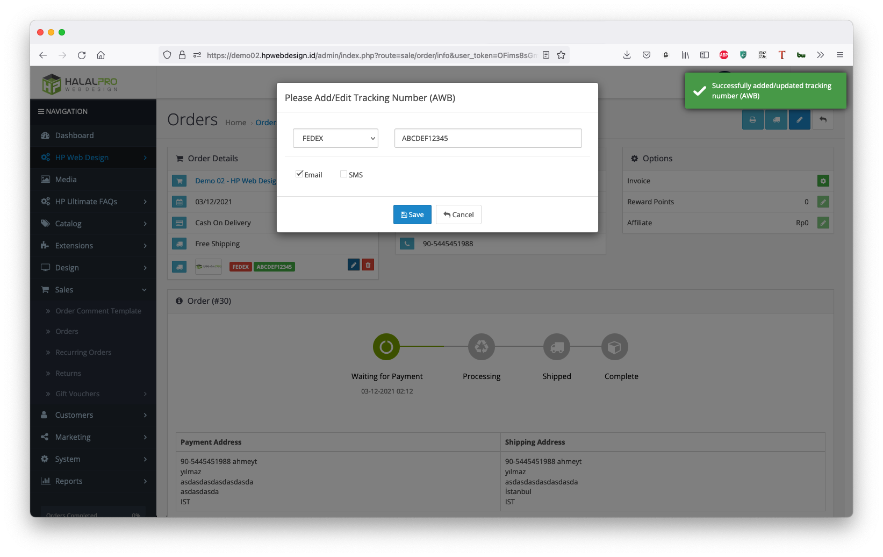The image size is (883, 557).
Task: Bookmark this page with the star icon
Action: [x=561, y=55]
